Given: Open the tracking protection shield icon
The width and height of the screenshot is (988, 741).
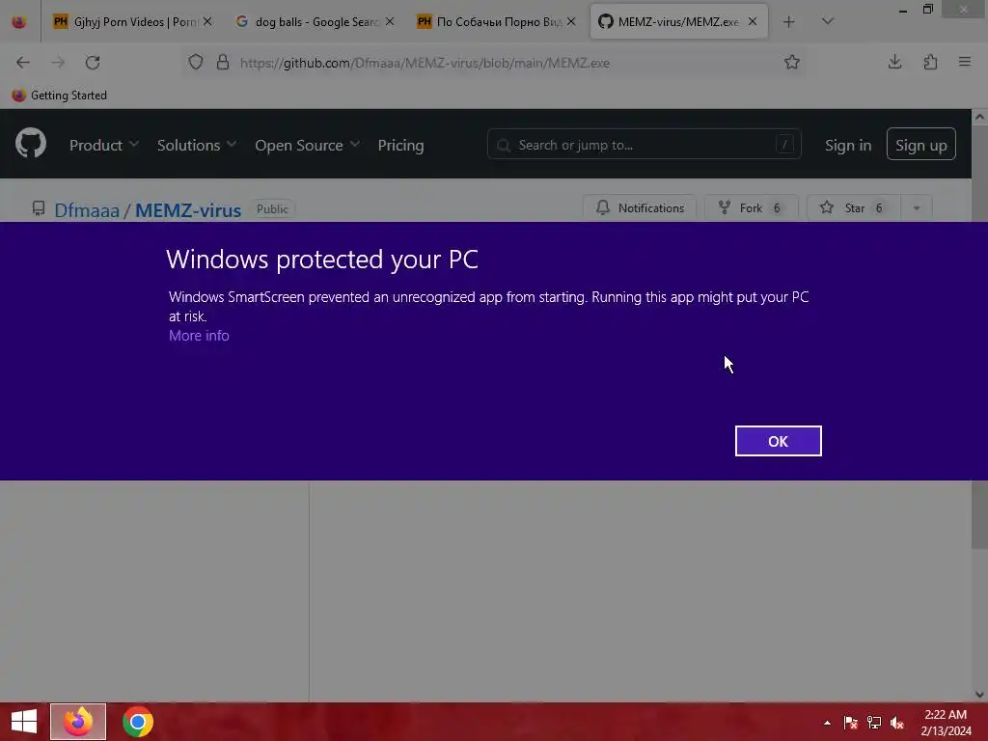Looking at the screenshot, I should 196,63.
